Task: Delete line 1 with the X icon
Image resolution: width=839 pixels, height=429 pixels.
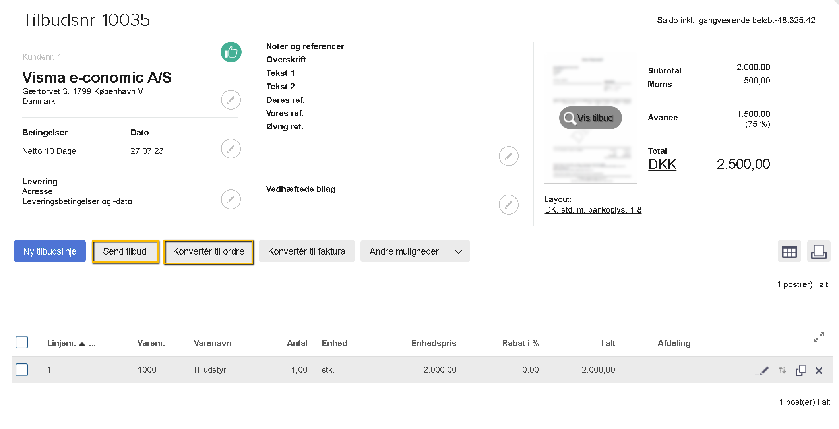Action: point(819,371)
